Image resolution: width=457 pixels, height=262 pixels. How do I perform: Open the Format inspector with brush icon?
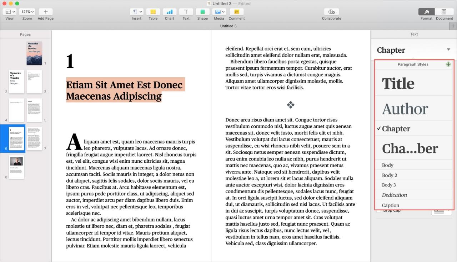click(426, 12)
